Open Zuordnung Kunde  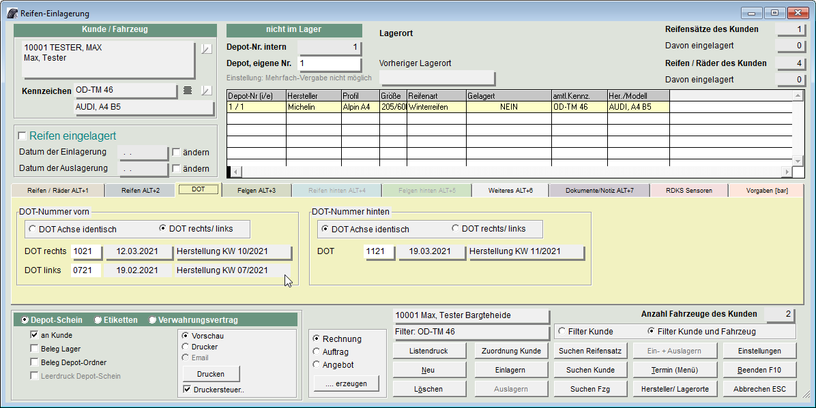[x=511, y=351]
